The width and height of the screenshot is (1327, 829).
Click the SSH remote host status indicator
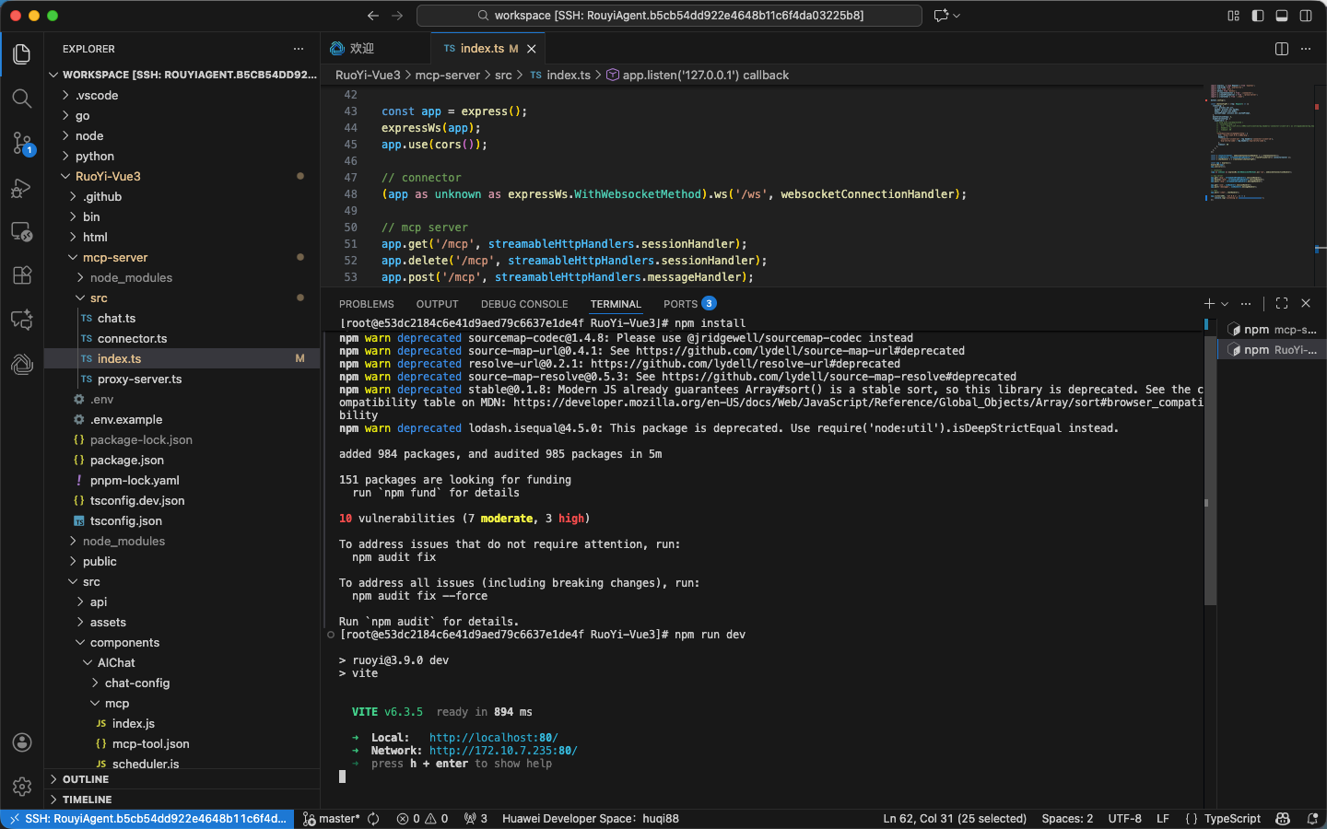coord(147,819)
